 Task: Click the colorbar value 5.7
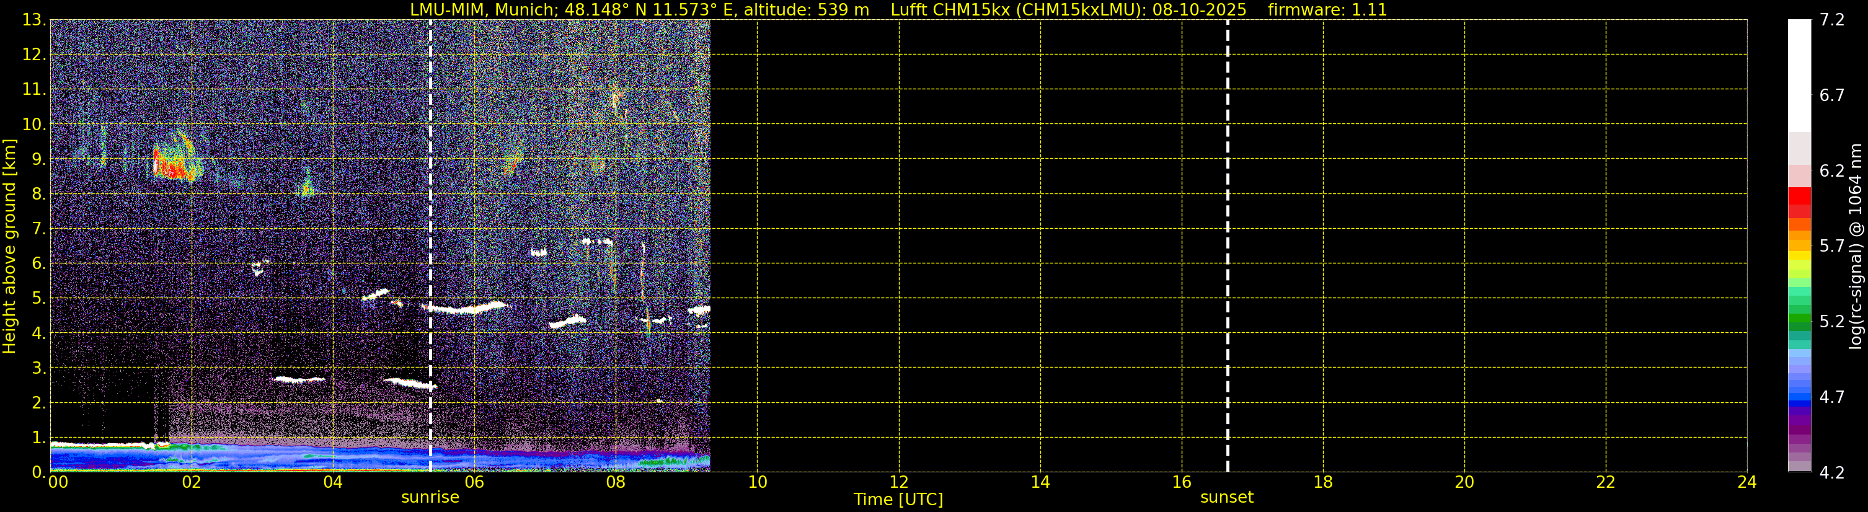pyautogui.click(x=1832, y=247)
